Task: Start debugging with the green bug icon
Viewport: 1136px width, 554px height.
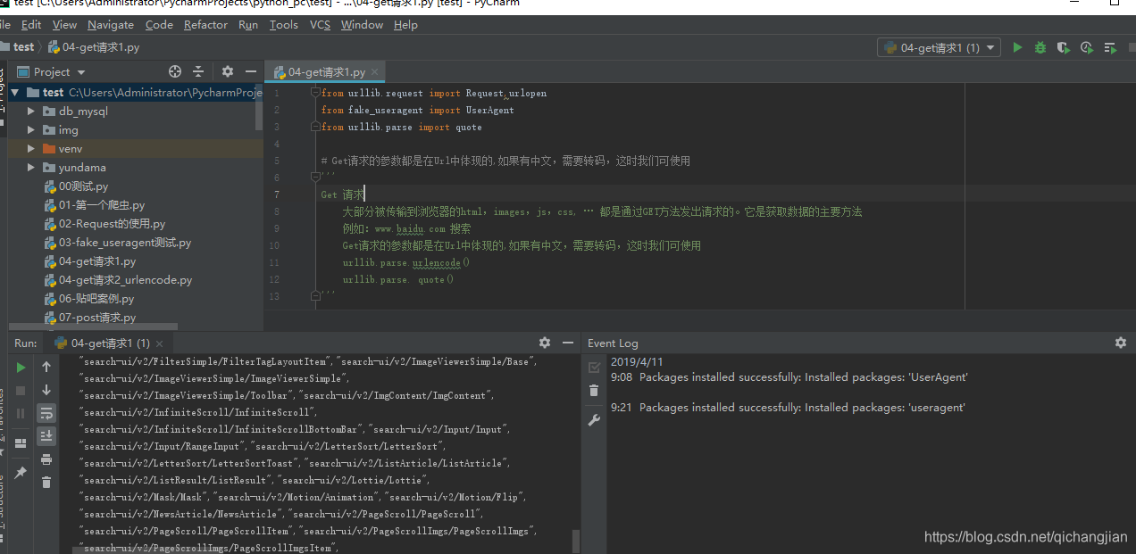Action: (x=1040, y=47)
